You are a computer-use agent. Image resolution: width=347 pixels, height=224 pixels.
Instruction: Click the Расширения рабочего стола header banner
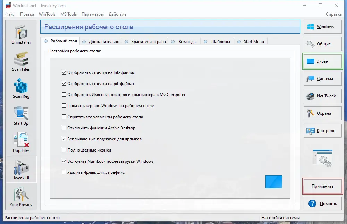point(170,27)
